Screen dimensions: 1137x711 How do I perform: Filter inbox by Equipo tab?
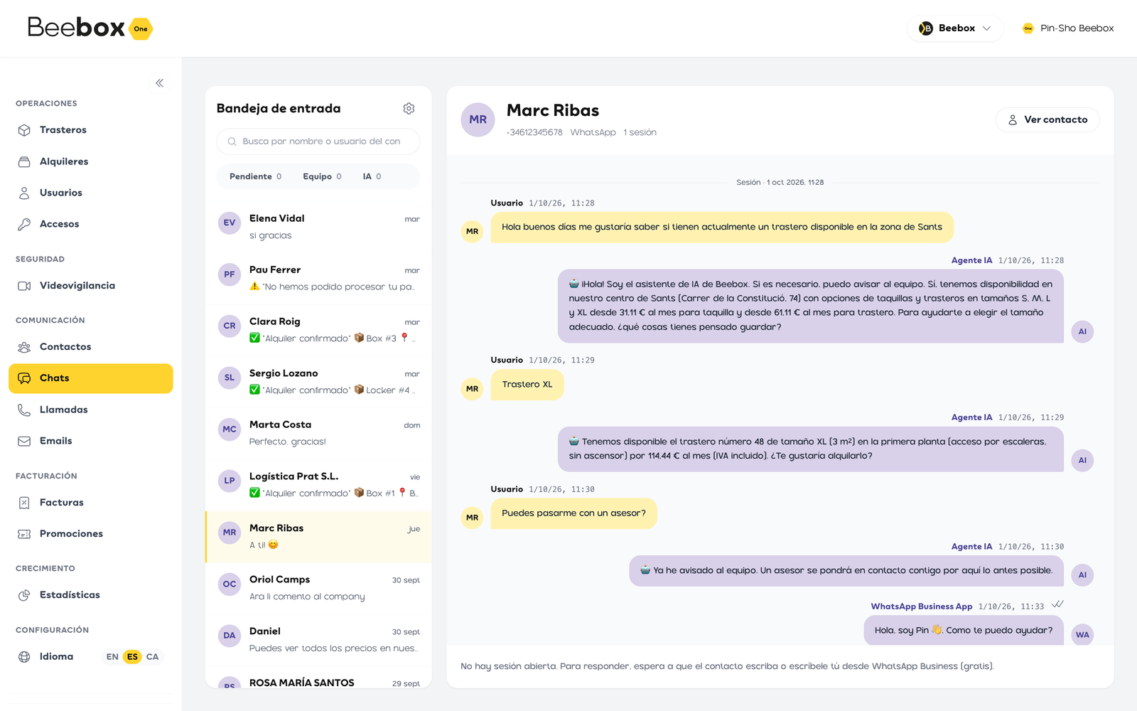coord(322,176)
